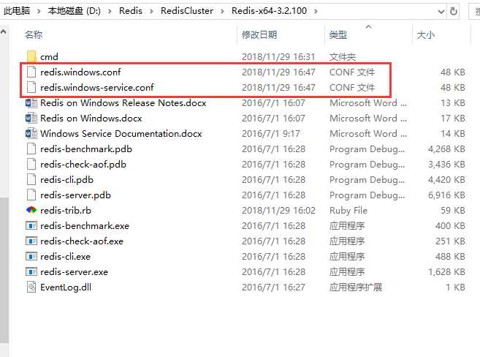Select Redis on Windows Release Notes.docx
Viewport: 480px width, 357px height.
pyautogui.click(x=123, y=103)
